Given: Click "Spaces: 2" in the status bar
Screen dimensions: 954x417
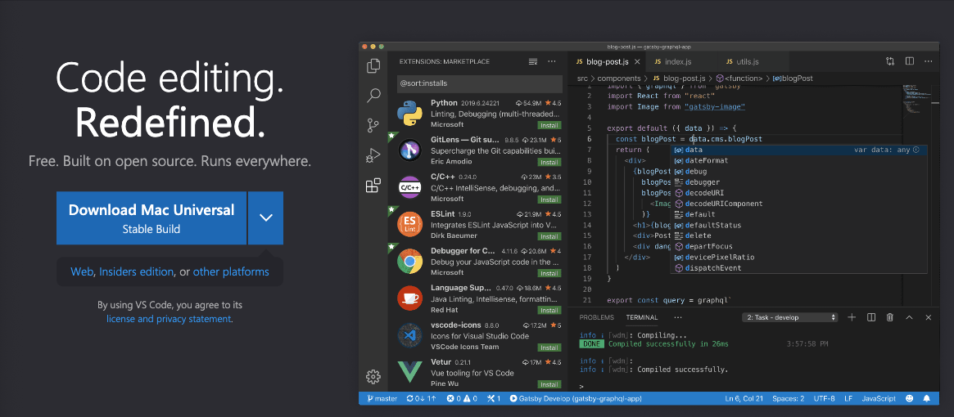Looking at the screenshot, I should tap(788, 399).
